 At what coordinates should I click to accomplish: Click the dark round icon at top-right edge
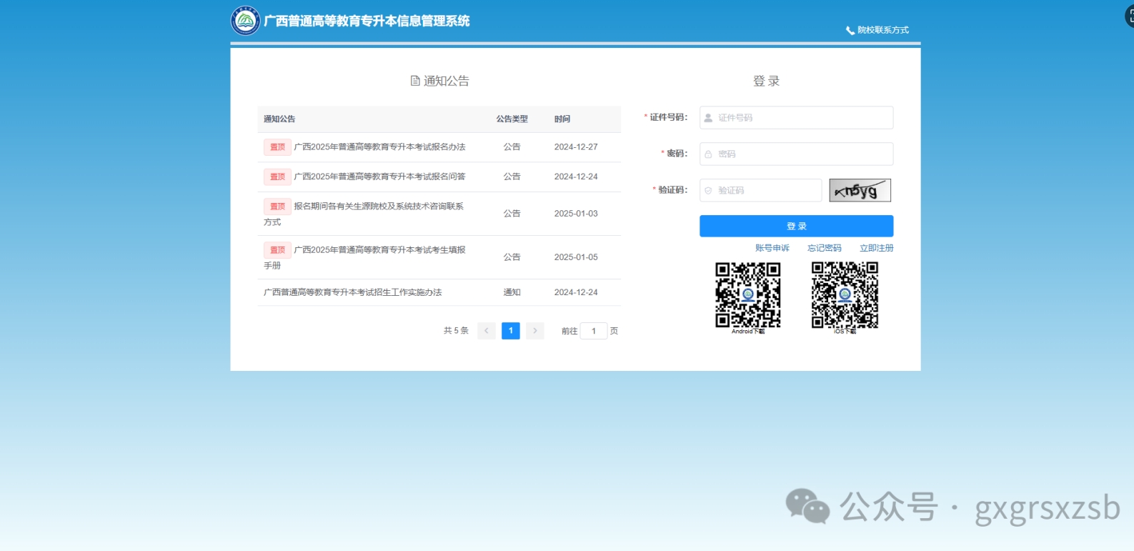click(1130, 16)
